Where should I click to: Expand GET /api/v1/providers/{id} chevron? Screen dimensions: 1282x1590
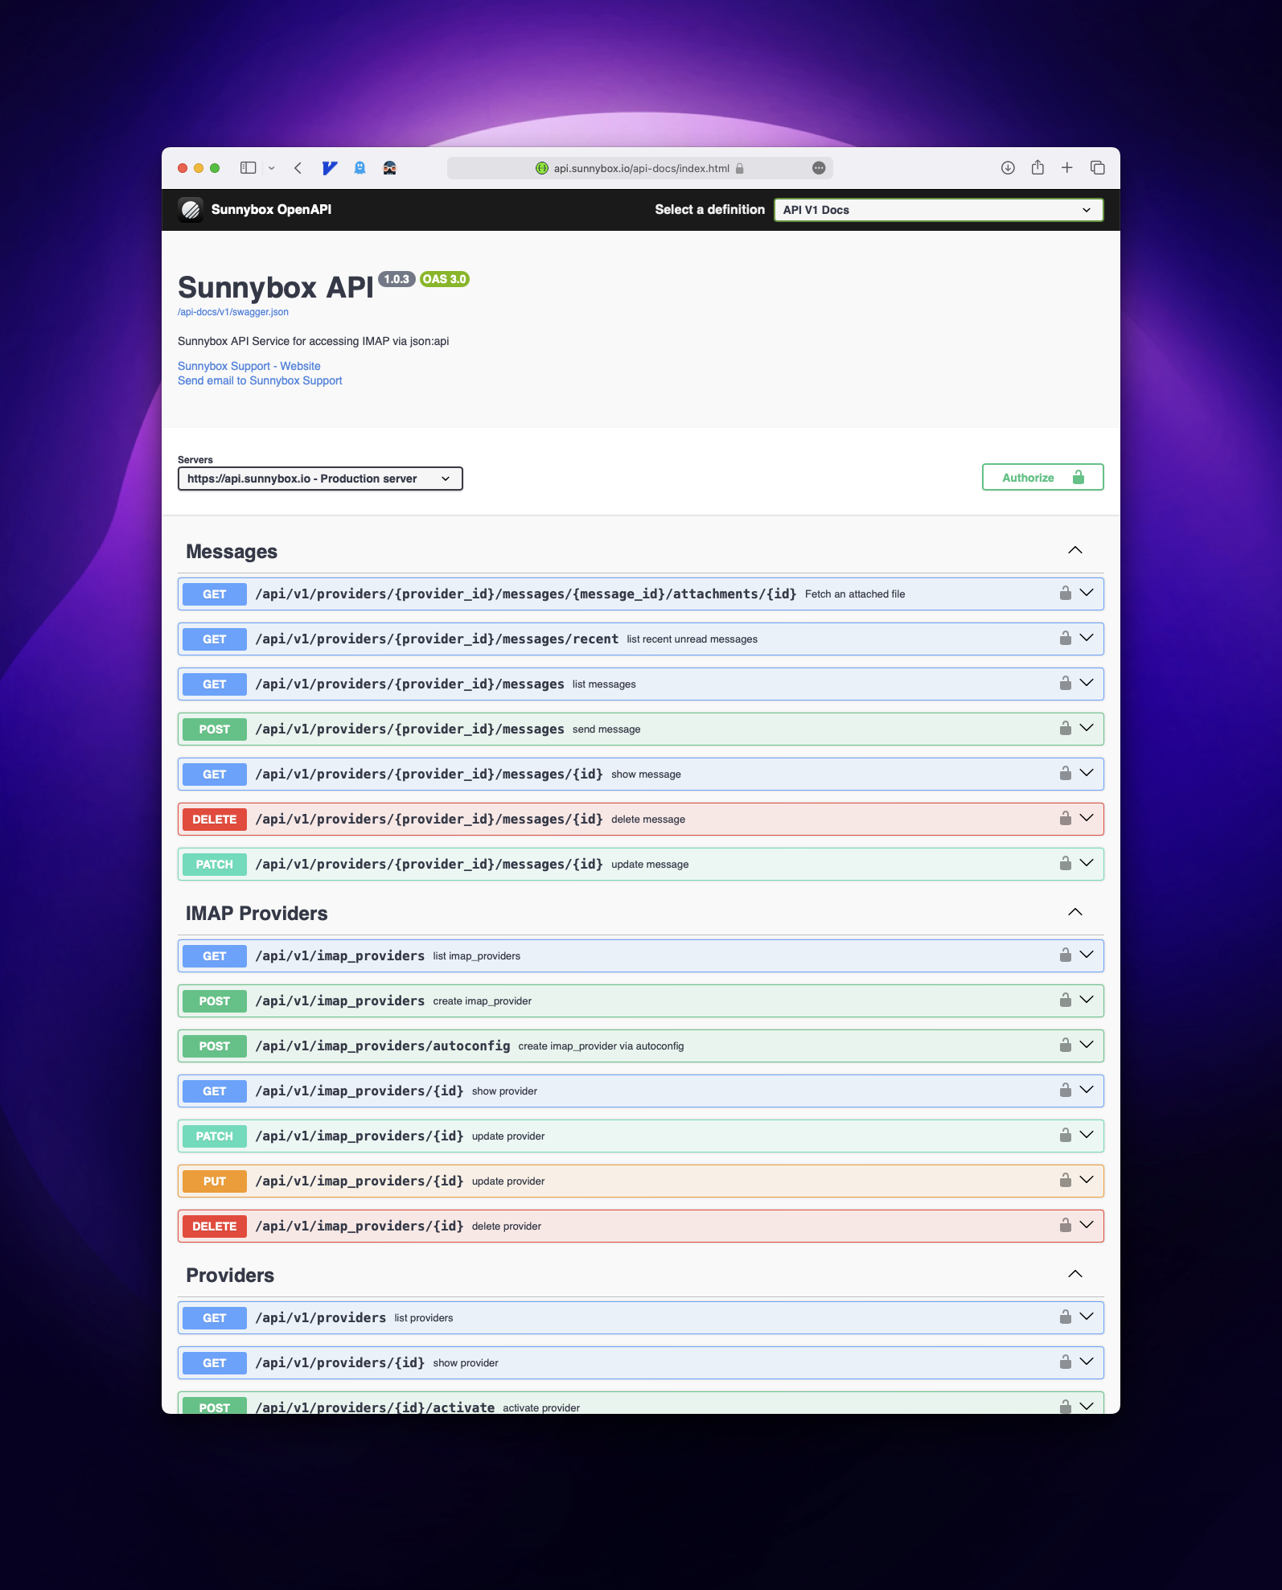1087,1362
